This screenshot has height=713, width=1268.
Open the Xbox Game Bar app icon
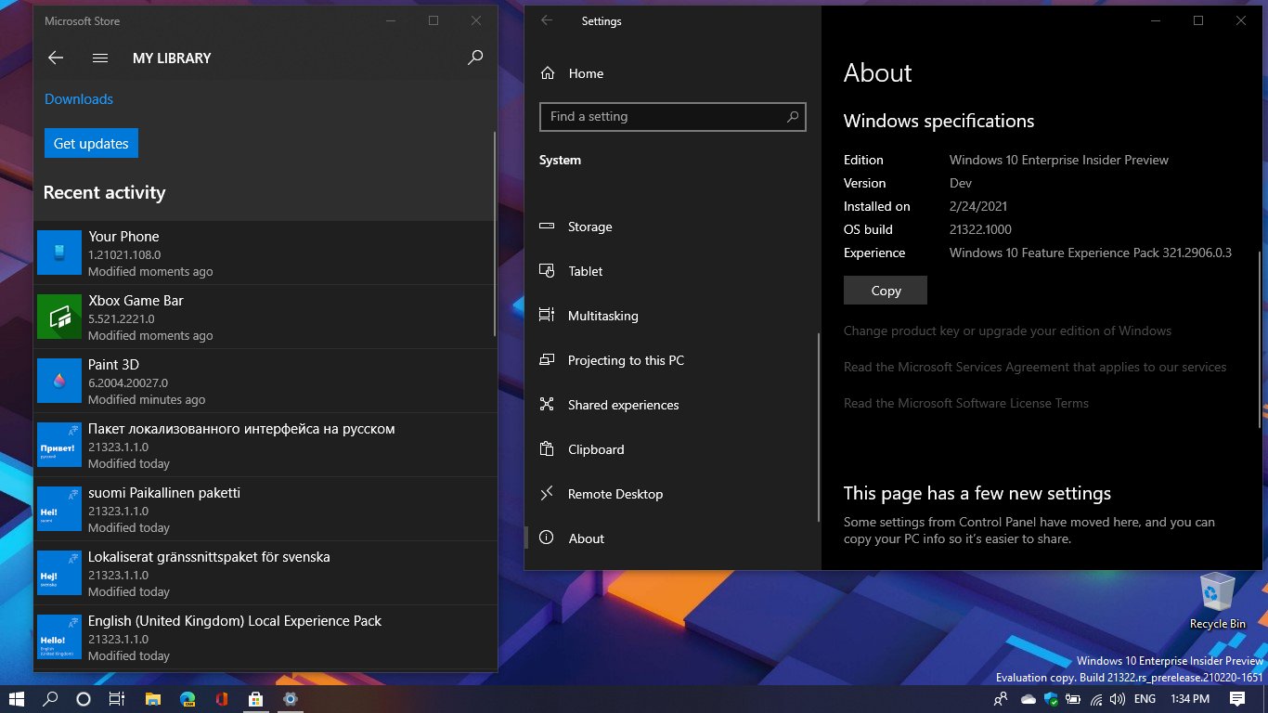tap(59, 317)
